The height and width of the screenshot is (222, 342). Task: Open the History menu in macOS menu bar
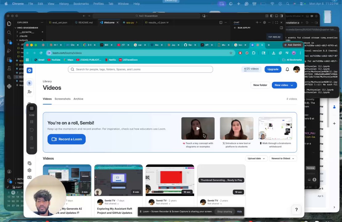(64, 4)
